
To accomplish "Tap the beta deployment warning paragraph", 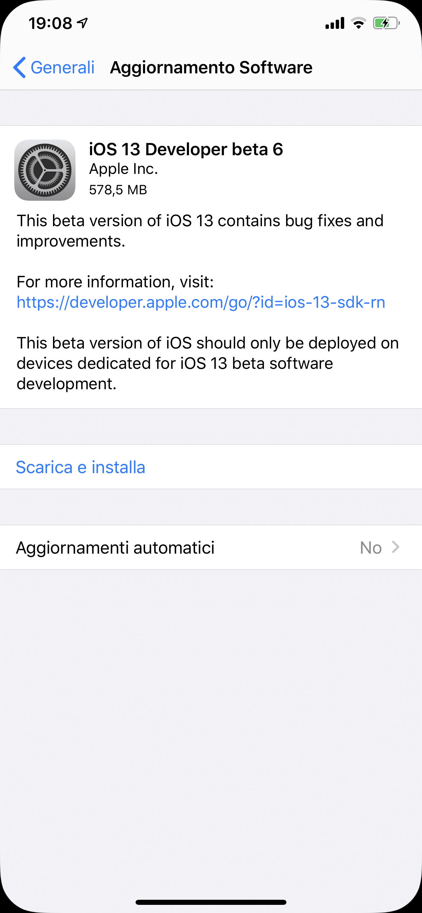I will click(208, 363).
